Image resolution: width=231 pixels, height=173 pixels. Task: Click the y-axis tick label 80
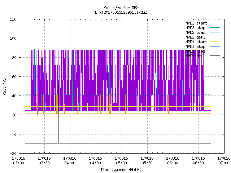(x=14, y=58)
